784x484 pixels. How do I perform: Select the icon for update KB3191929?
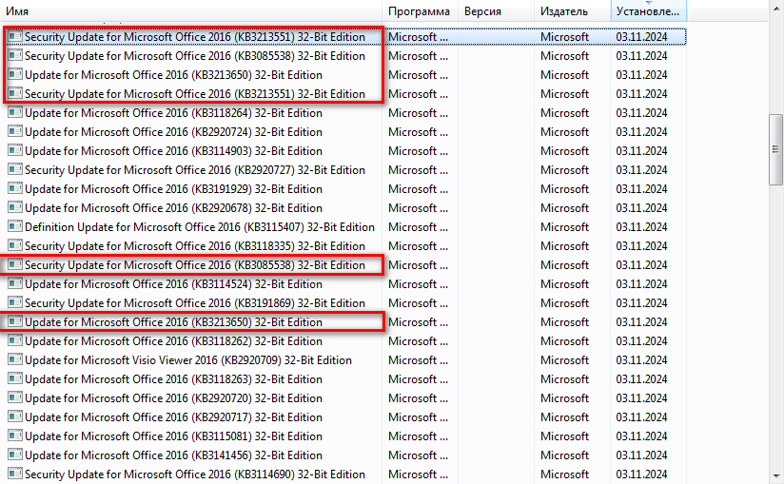click(x=15, y=189)
